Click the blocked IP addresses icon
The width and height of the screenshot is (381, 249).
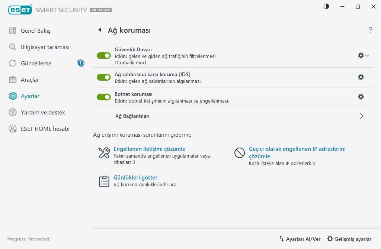tap(240, 153)
